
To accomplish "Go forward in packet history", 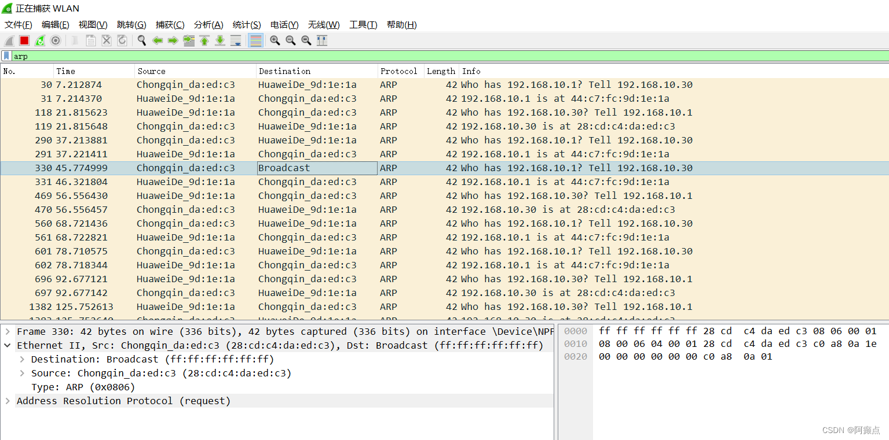I will pyautogui.click(x=173, y=40).
